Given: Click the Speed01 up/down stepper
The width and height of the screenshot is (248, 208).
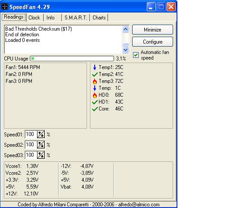Looking at the screenshot, I should coord(41,135).
